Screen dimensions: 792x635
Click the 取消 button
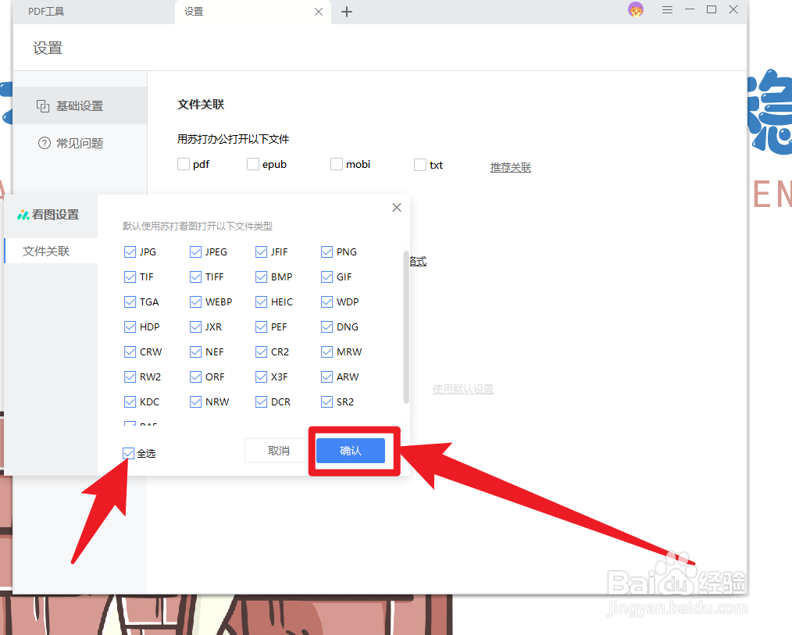pyautogui.click(x=278, y=451)
